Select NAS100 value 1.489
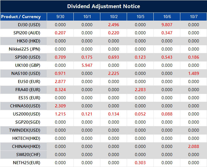207x167 pixels. pos(194,73)
